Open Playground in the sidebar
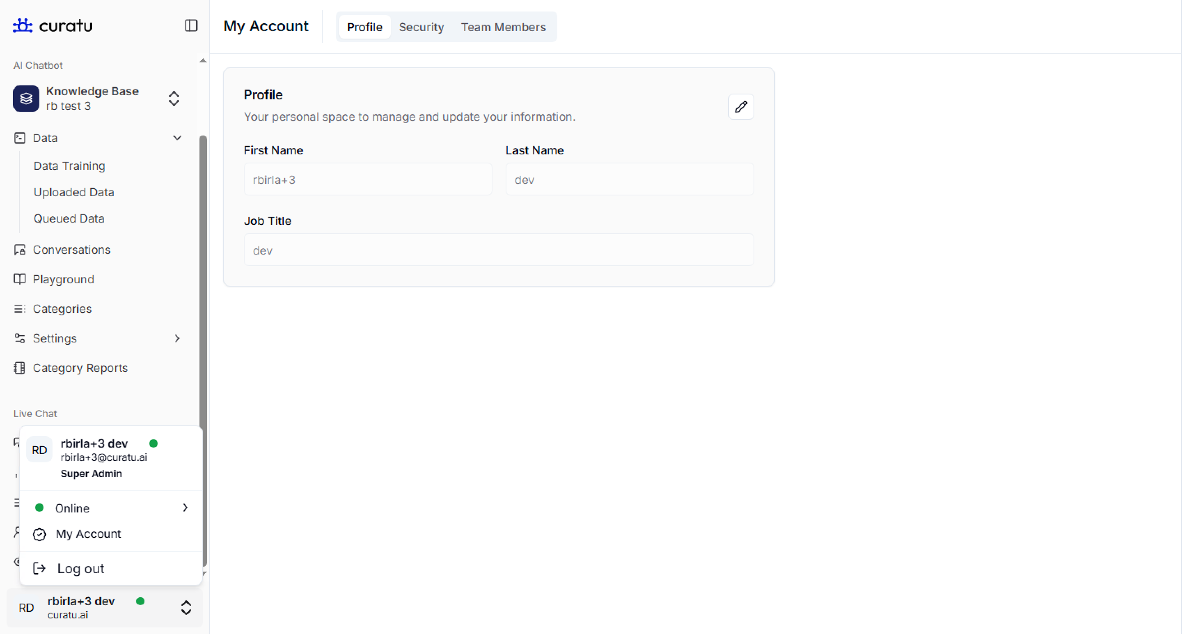Image resolution: width=1182 pixels, height=634 pixels. (63, 279)
